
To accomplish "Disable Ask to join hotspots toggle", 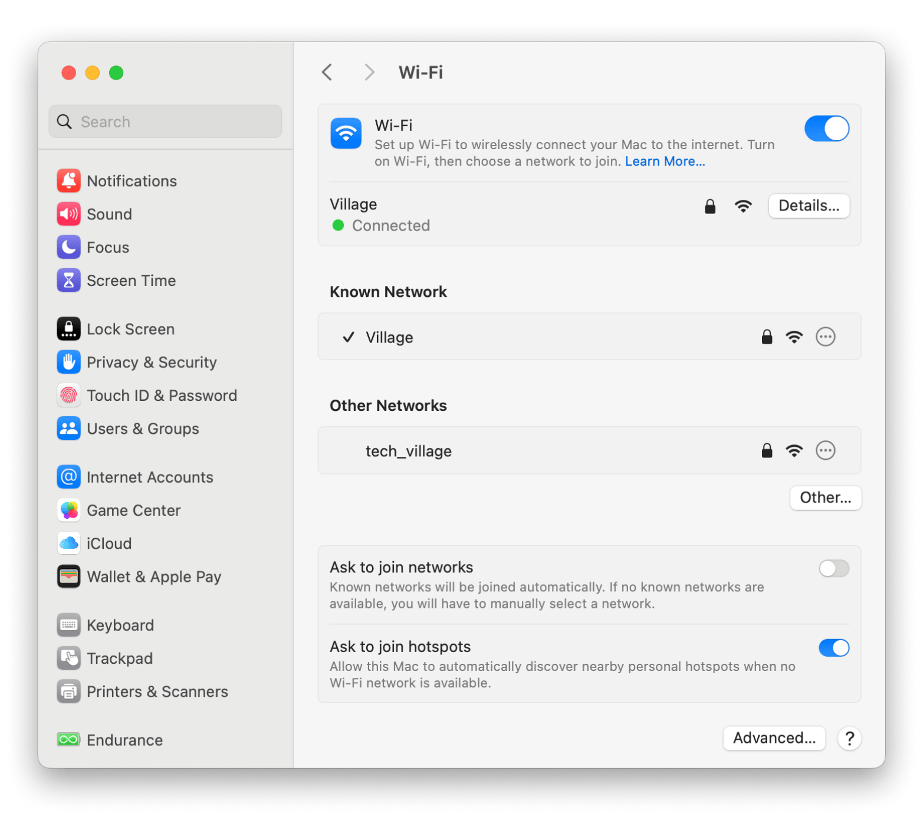I will [834, 648].
